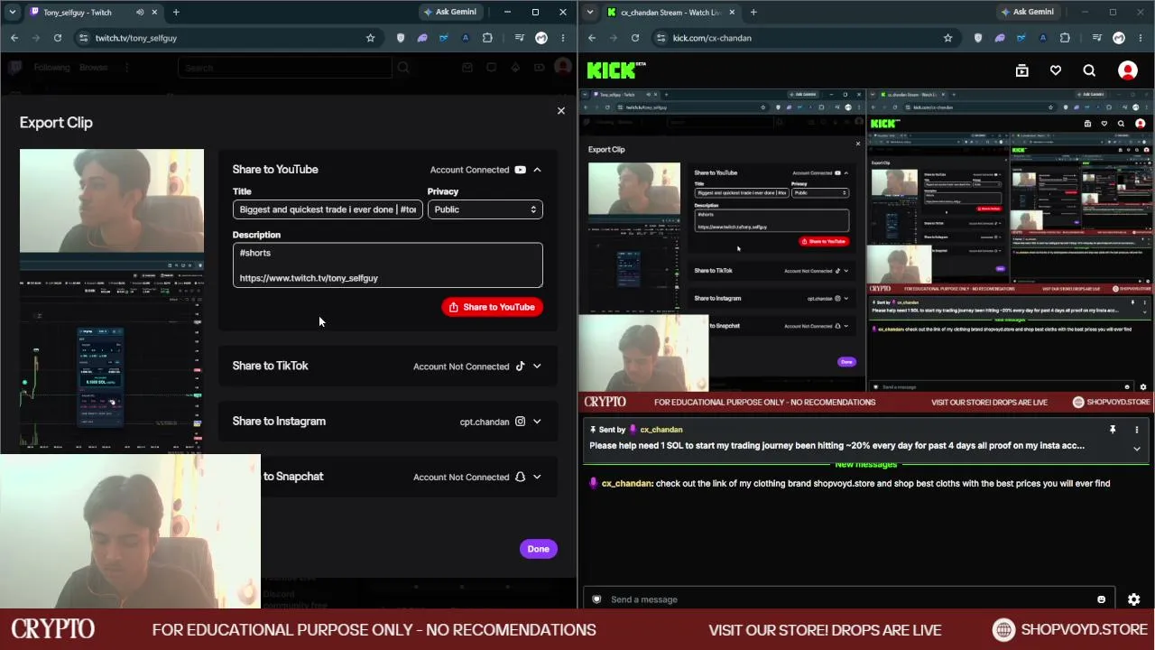
Task: Open media controls in the Twitch window toolbar
Action: pos(520,38)
